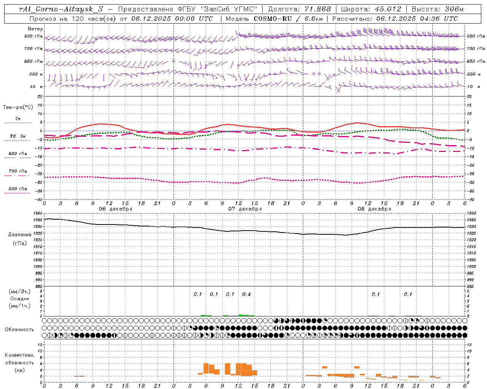
Task: Click the "08 декабря" date label
Action: coord(374,209)
